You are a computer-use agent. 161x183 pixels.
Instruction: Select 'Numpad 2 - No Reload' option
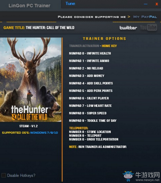[x=86, y=68]
